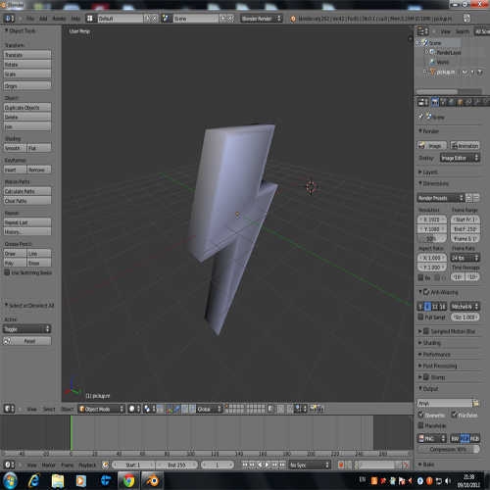Toggle the Anti-Aliasing checkbox
Screen dimensions: 490x490
coord(426,292)
